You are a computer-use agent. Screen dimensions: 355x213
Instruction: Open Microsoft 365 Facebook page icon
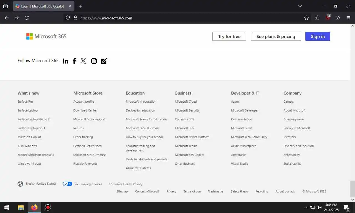[x=74, y=61]
